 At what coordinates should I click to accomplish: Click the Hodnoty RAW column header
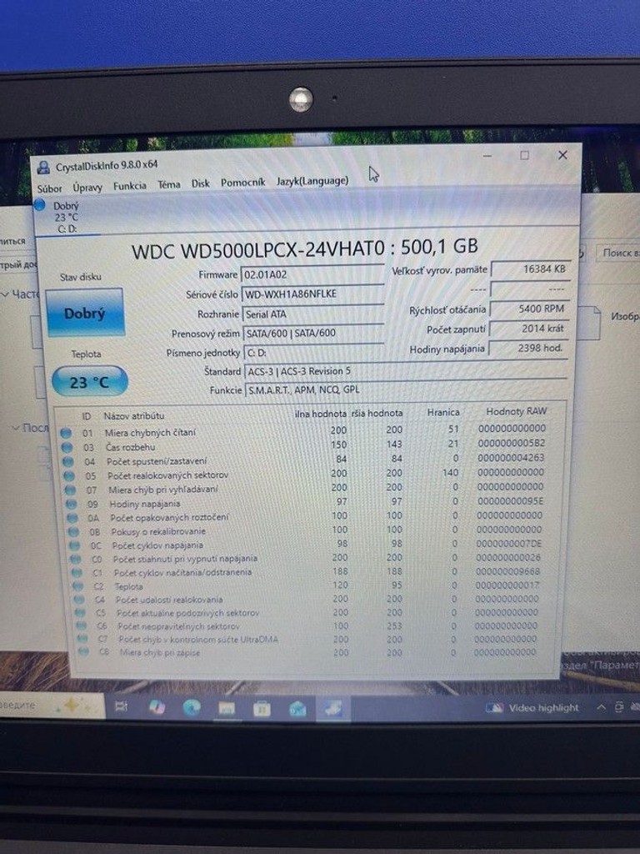click(x=516, y=411)
